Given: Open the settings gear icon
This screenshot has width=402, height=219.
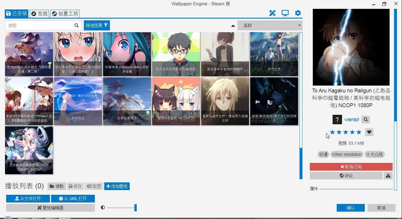Looking at the screenshot, I should (298, 13).
